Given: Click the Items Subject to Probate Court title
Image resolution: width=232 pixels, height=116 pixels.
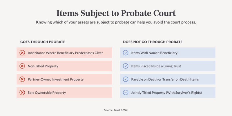Looking at the screenshot, I should pos(116,13).
